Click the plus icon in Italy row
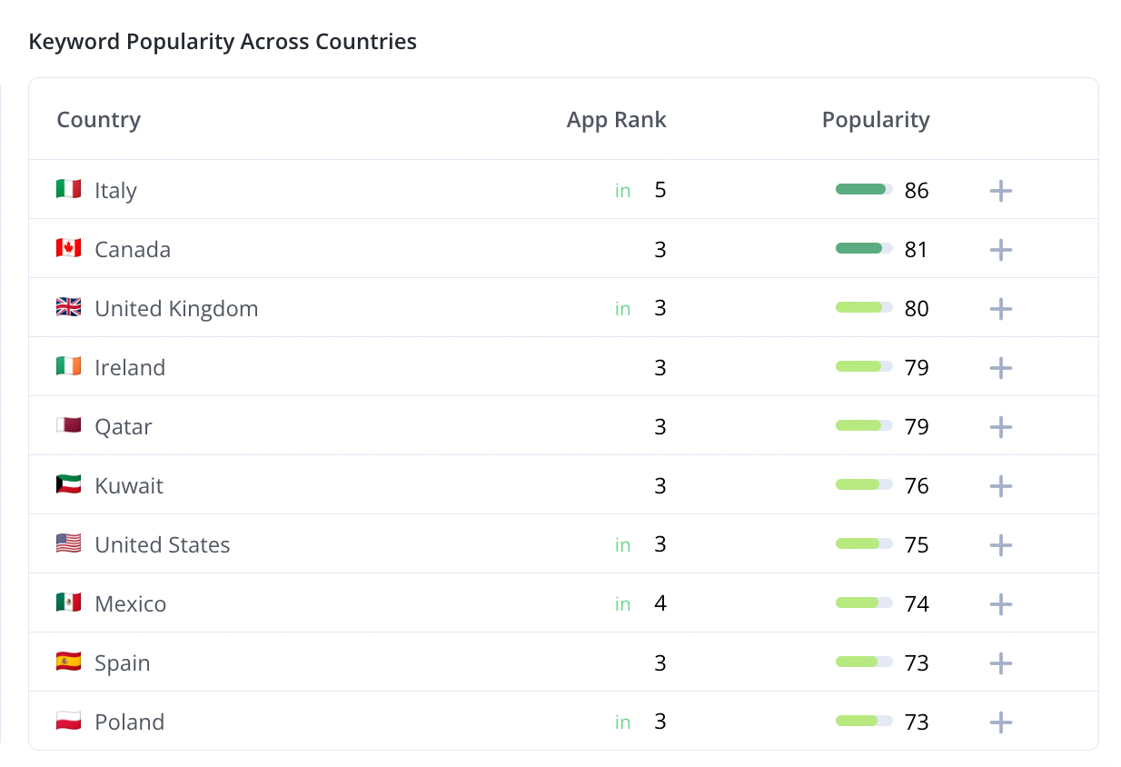The image size is (1121, 767). click(x=1000, y=191)
